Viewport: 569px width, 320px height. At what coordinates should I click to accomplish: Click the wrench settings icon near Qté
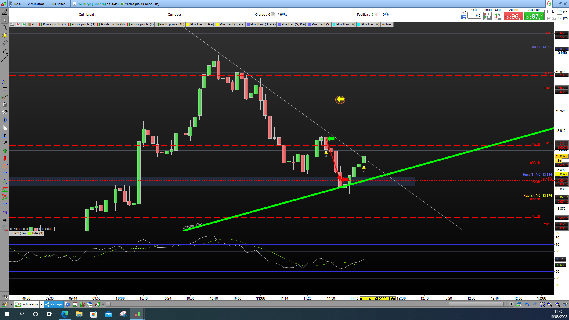(463, 11)
